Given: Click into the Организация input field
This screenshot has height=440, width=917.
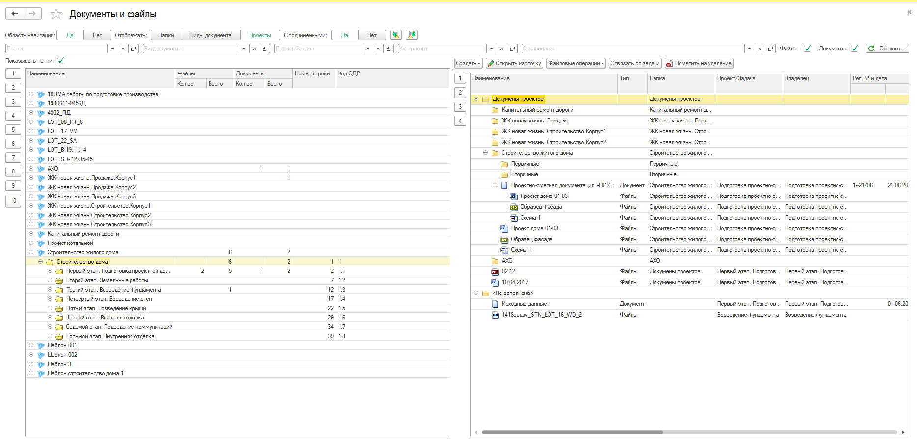Looking at the screenshot, I should [633, 49].
